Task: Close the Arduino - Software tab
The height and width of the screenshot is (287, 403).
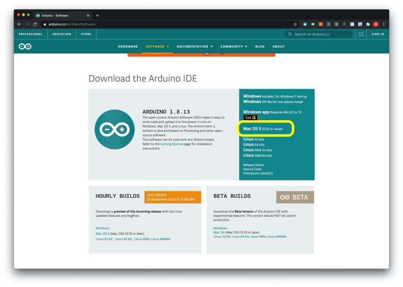Action: click(x=88, y=16)
